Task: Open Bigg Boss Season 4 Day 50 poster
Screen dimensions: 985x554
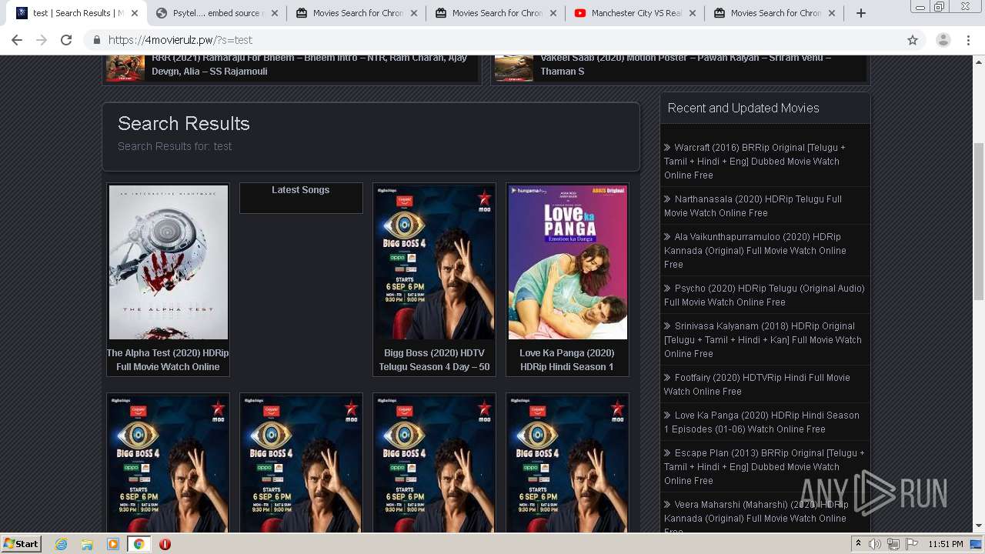Action: click(x=434, y=262)
